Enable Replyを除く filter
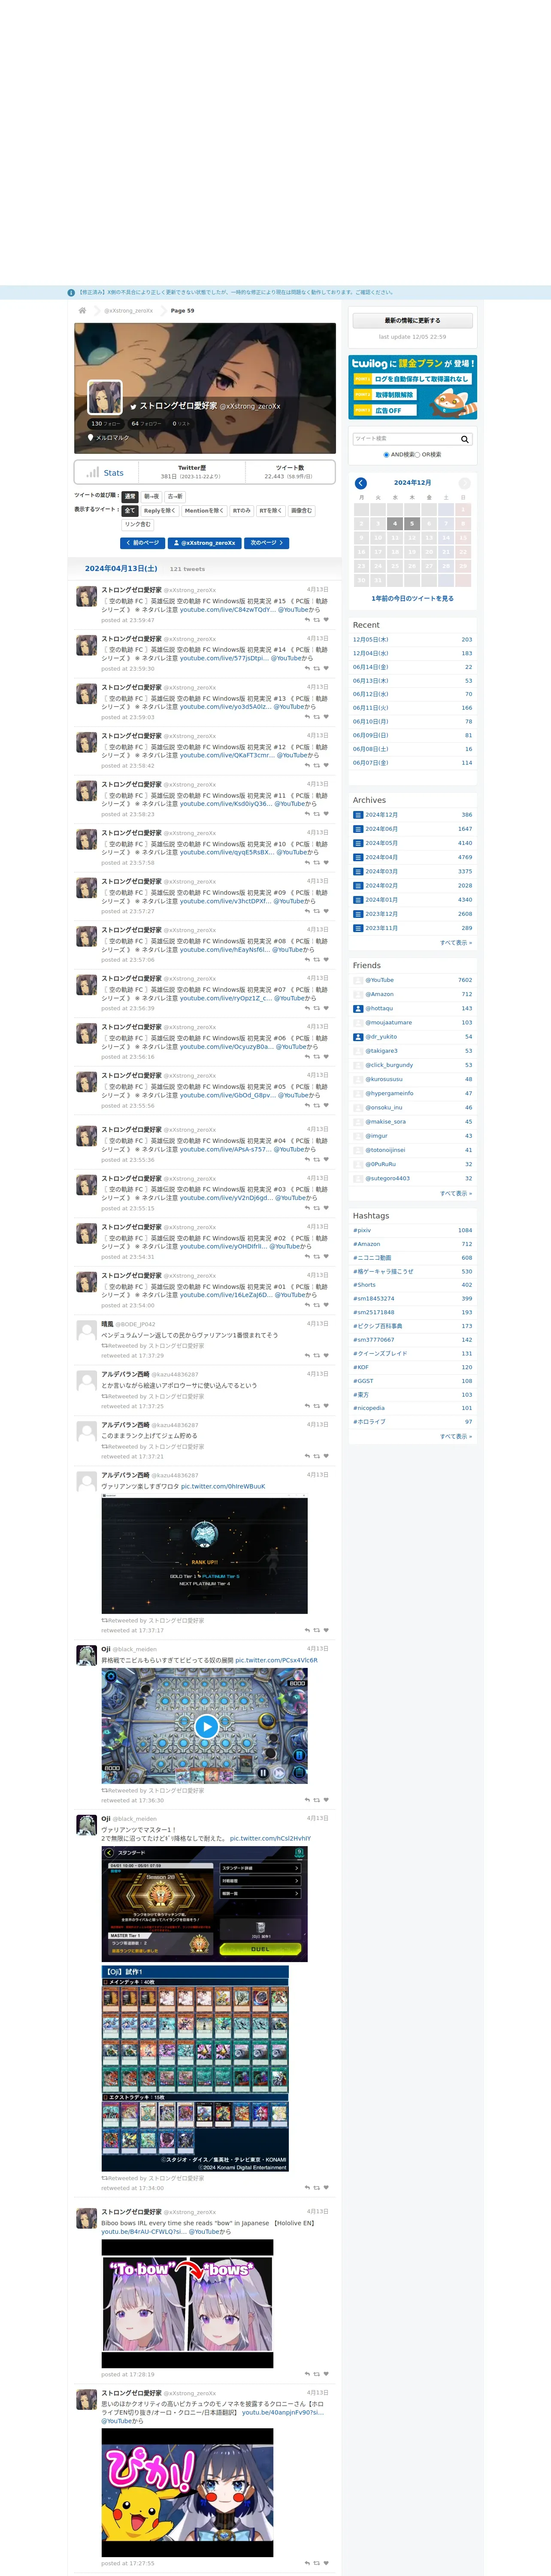The height and width of the screenshot is (2576, 551). [160, 511]
